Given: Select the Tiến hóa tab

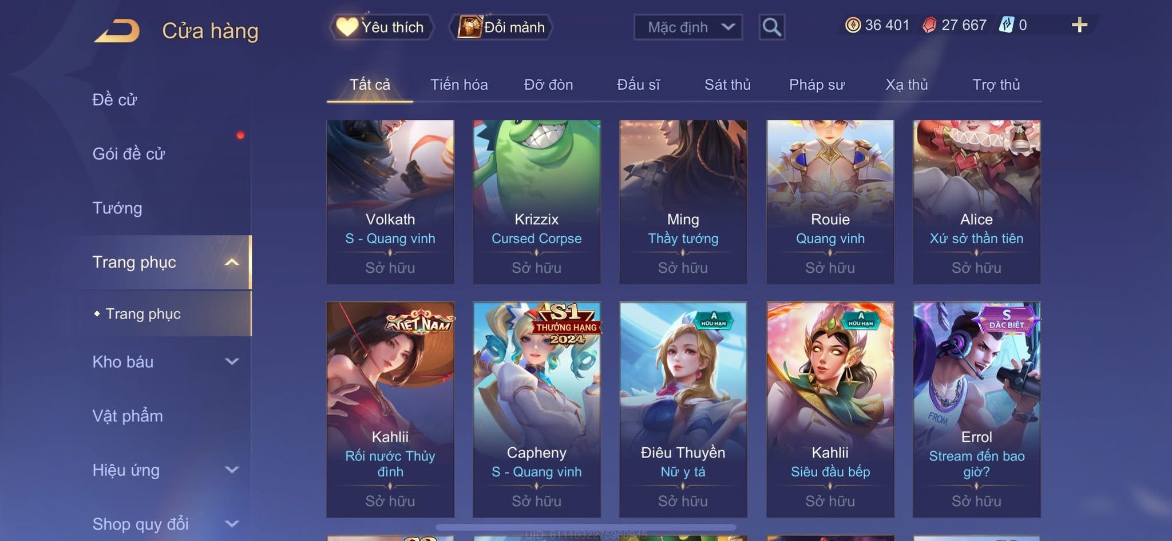Looking at the screenshot, I should (x=459, y=85).
